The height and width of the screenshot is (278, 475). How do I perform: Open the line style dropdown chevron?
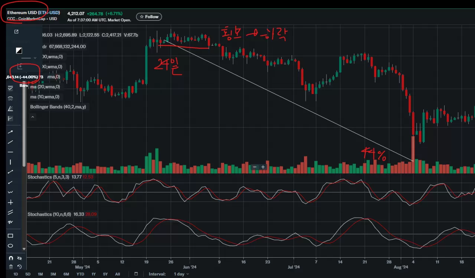(x=35, y=58)
